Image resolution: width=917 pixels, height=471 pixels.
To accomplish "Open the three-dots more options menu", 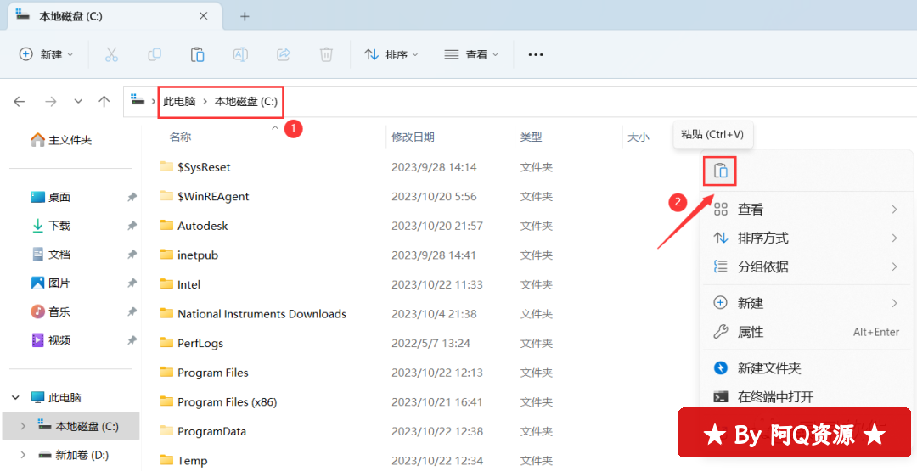I will click(x=535, y=54).
